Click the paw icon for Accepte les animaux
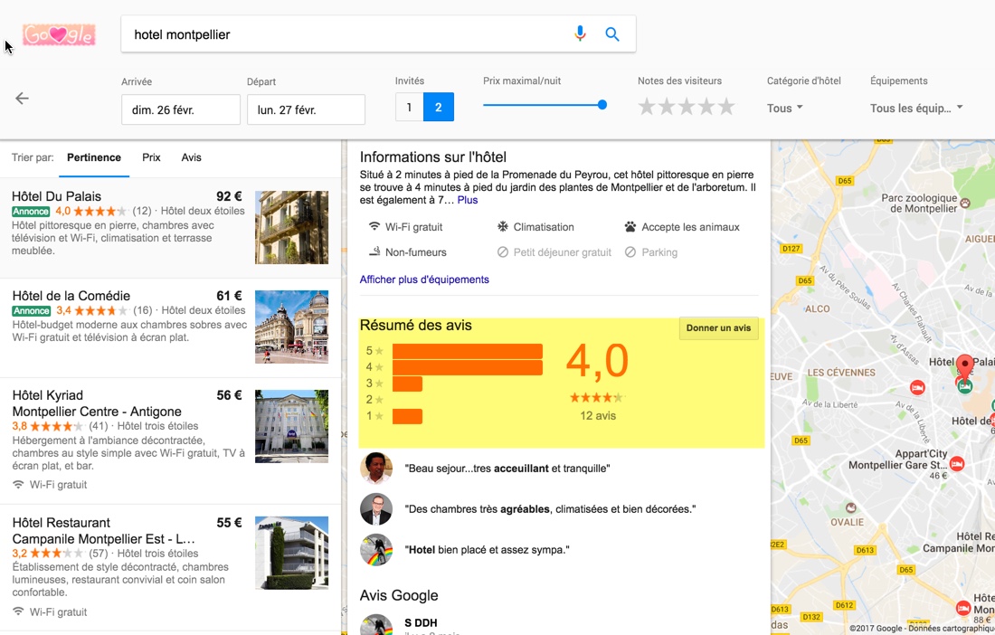 tap(630, 226)
